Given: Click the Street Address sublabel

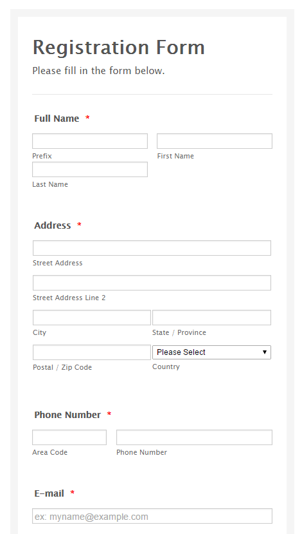Looking at the screenshot, I should 57,263.
